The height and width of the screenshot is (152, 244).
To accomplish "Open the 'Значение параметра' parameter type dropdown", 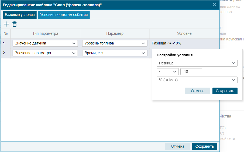I will tap(45, 53).
